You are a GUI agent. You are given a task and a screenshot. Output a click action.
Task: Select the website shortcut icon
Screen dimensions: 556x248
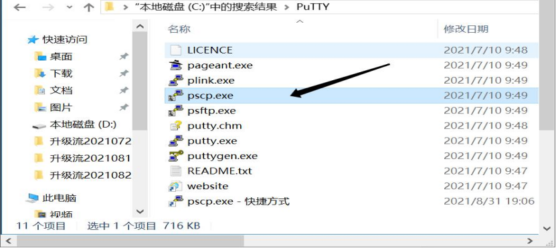(x=176, y=187)
